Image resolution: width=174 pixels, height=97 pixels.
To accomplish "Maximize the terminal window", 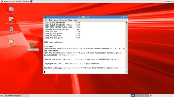I will (x=124, y=17).
